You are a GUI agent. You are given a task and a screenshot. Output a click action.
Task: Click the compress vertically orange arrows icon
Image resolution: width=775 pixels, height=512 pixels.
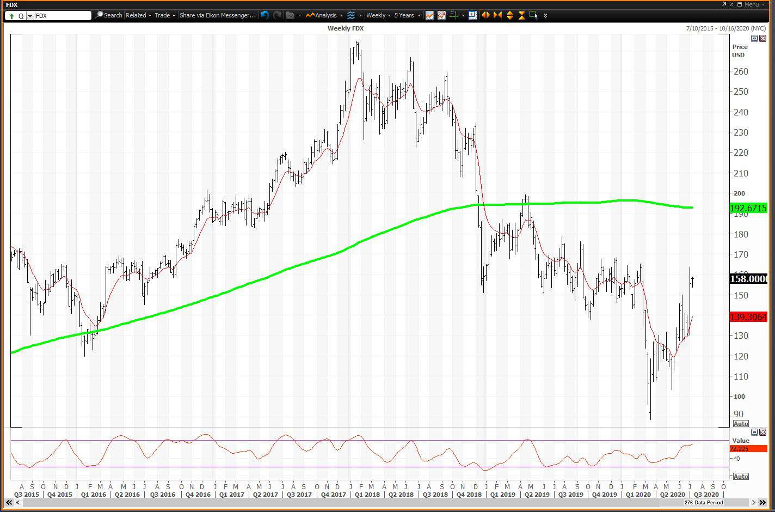521,15
